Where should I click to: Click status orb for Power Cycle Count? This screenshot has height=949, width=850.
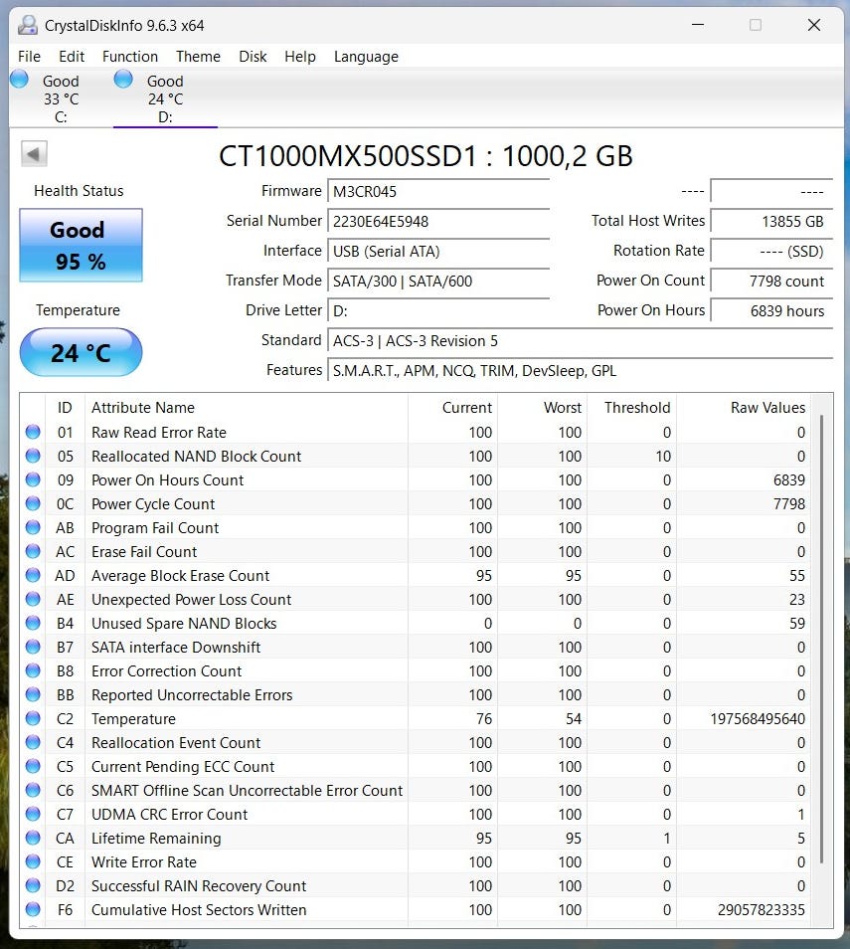point(33,503)
